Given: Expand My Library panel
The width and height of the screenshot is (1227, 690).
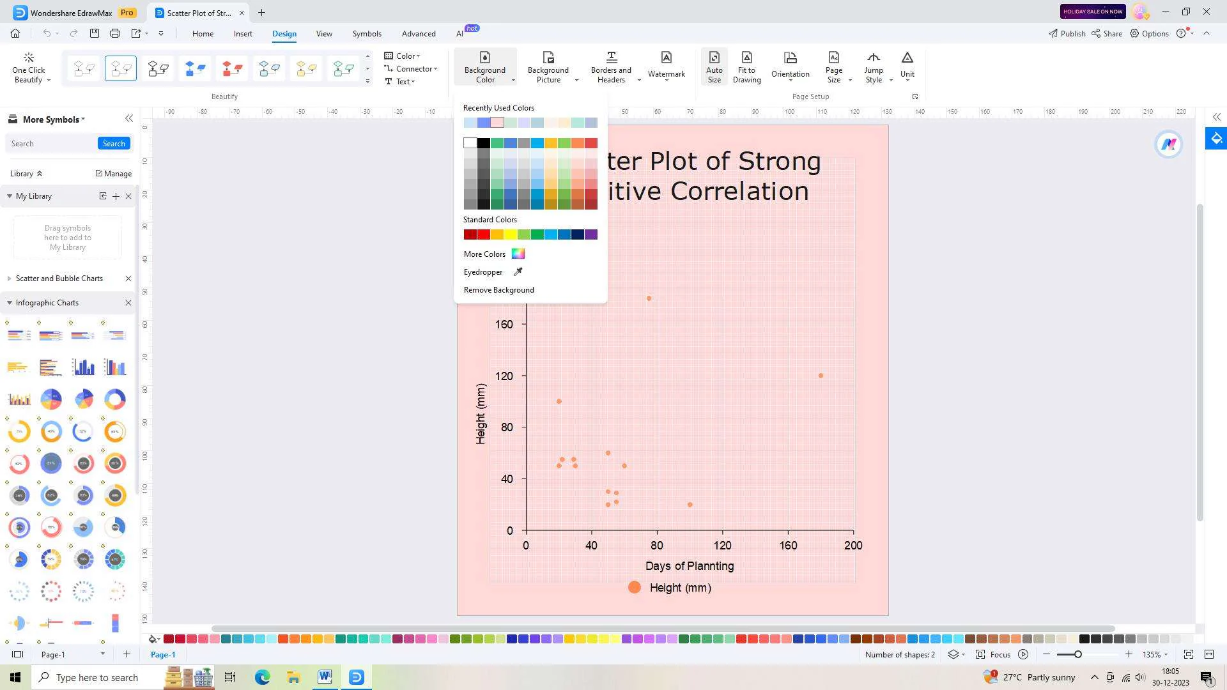Looking at the screenshot, I should point(8,195).
